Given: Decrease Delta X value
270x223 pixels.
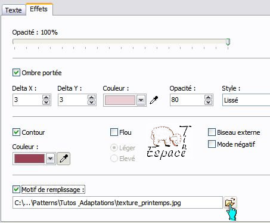Looking at the screenshot, I should [46, 103].
